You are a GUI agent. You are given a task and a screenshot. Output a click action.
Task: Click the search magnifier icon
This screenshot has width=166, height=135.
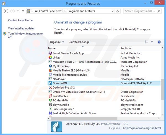159,11
